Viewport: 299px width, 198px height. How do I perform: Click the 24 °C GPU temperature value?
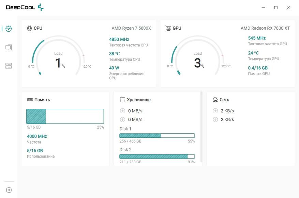pos(253,53)
